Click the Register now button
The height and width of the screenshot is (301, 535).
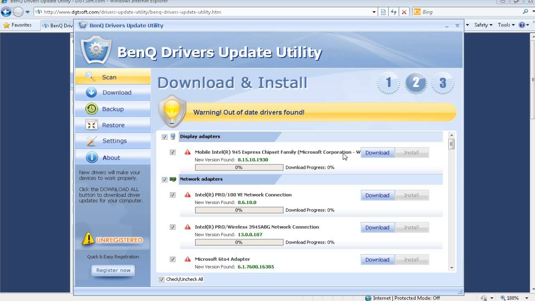pos(113,270)
